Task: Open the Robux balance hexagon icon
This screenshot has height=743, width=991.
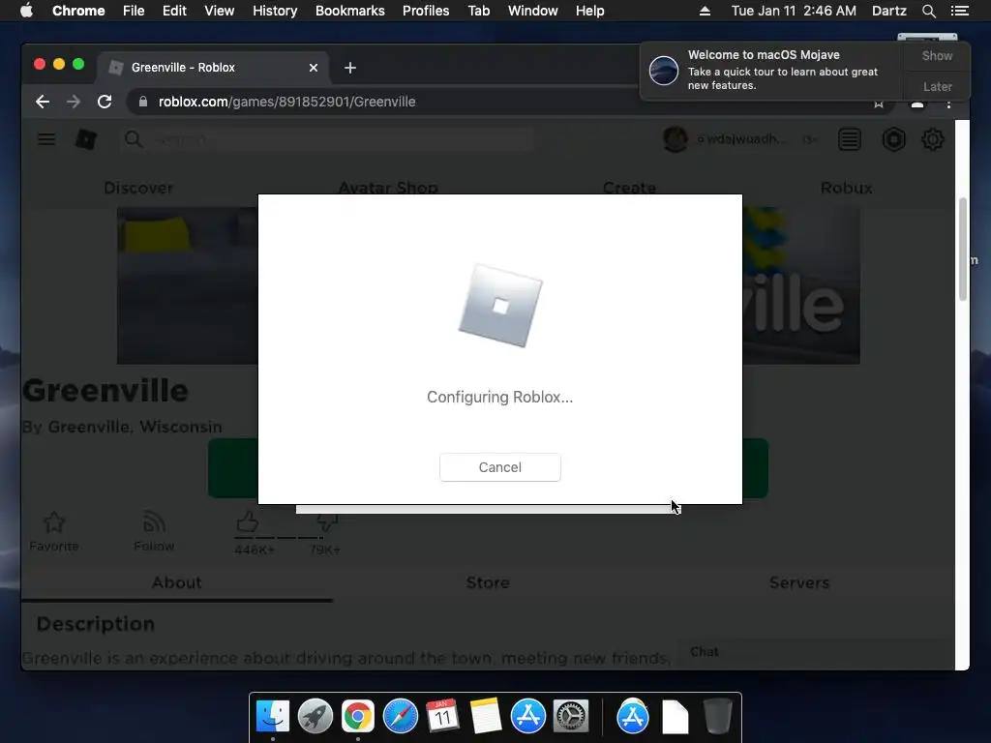Action: click(893, 139)
